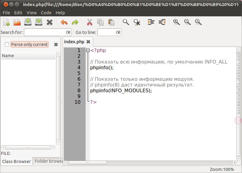Enable the Parse only current checkbox
This screenshot has width=242, height=173.
tap(7, 44)
